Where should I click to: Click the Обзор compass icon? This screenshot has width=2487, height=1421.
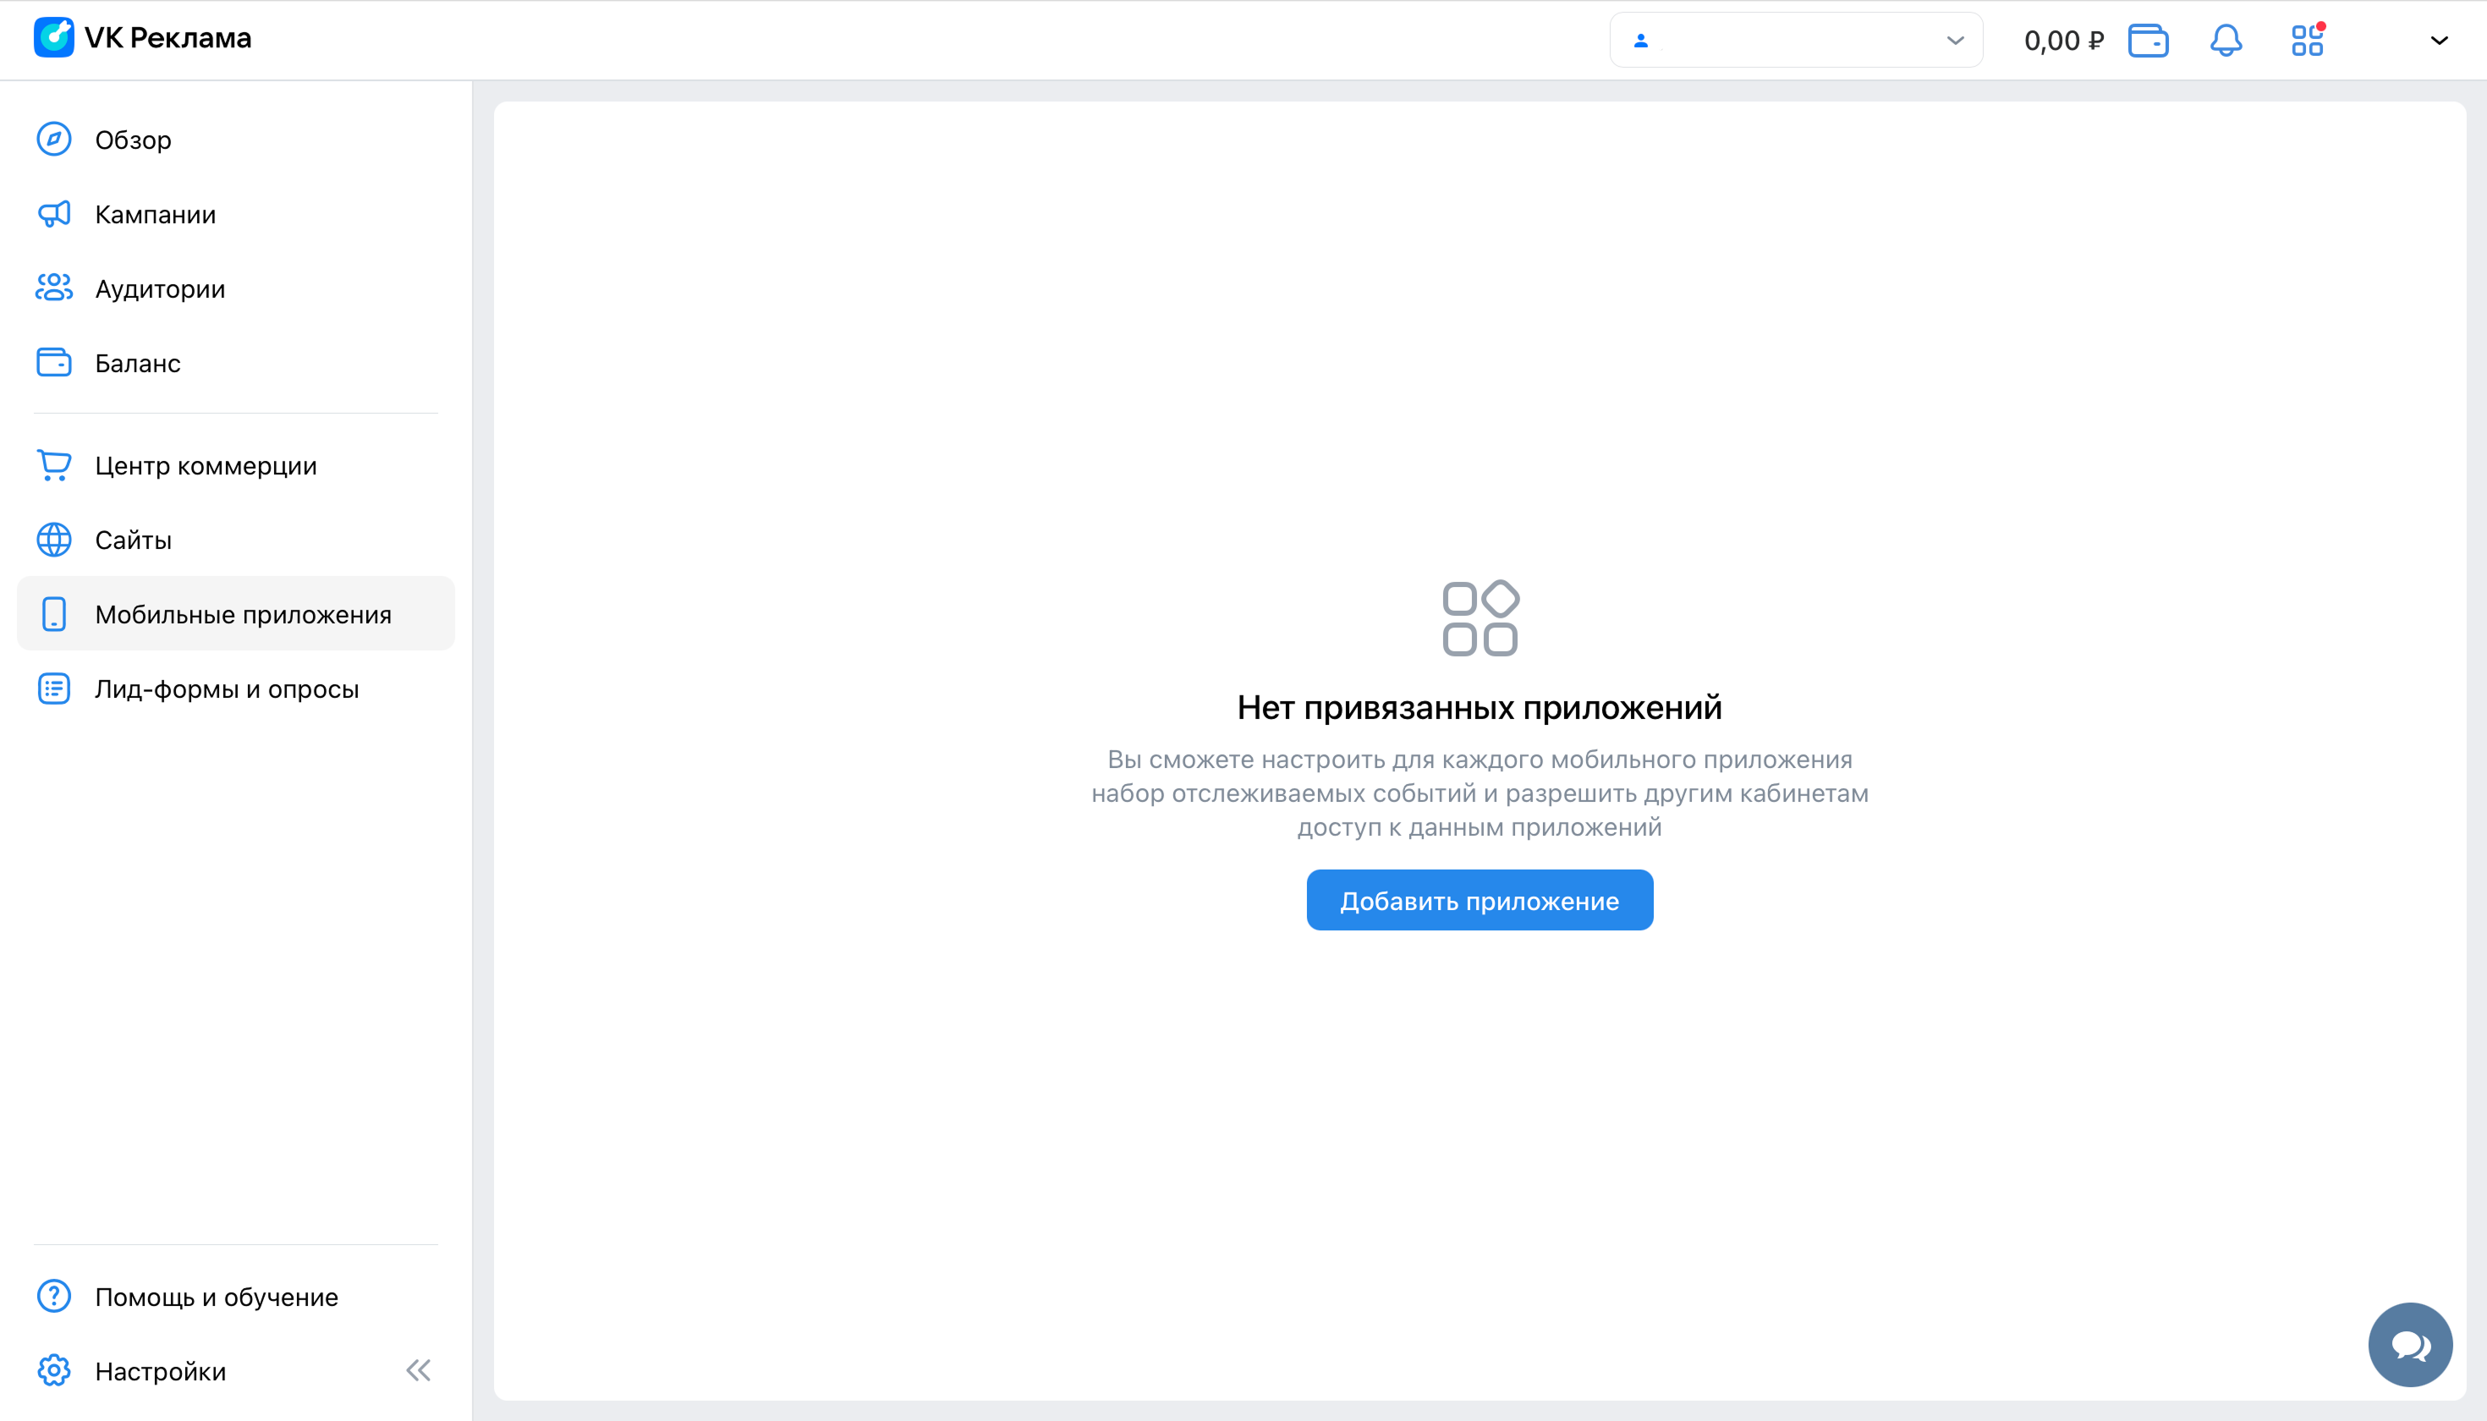[x=53, y=140]
